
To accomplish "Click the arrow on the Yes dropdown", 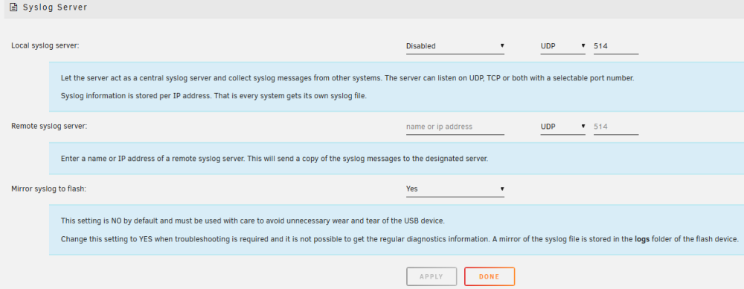I will [502, 188].
